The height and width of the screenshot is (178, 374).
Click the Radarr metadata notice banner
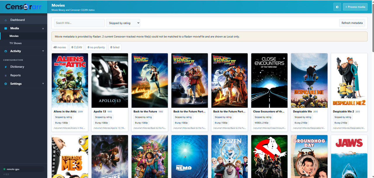(209, 36)
